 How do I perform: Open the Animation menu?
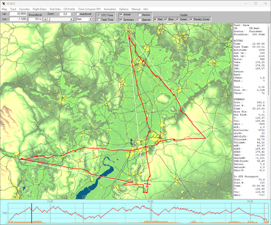(110, 9)
